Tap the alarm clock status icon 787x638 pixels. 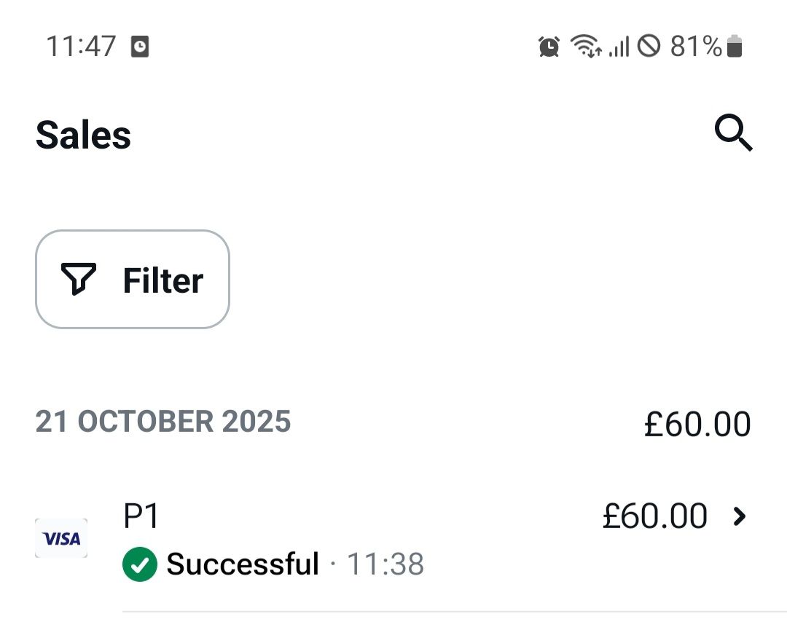click(x=549, y=47)
